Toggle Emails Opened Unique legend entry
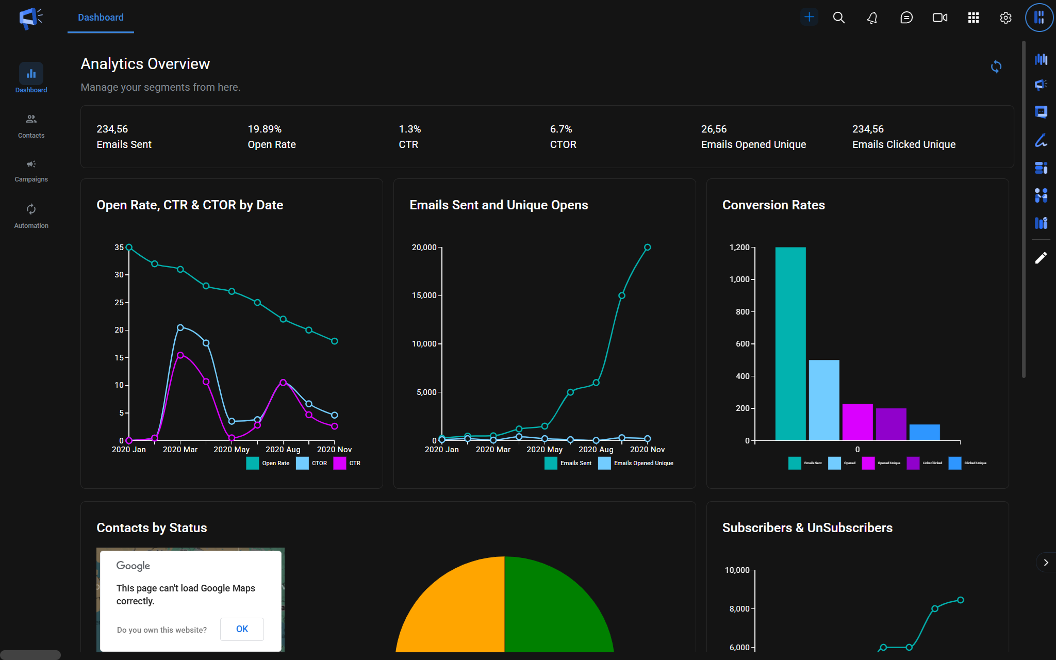 (x=604, y=463)
